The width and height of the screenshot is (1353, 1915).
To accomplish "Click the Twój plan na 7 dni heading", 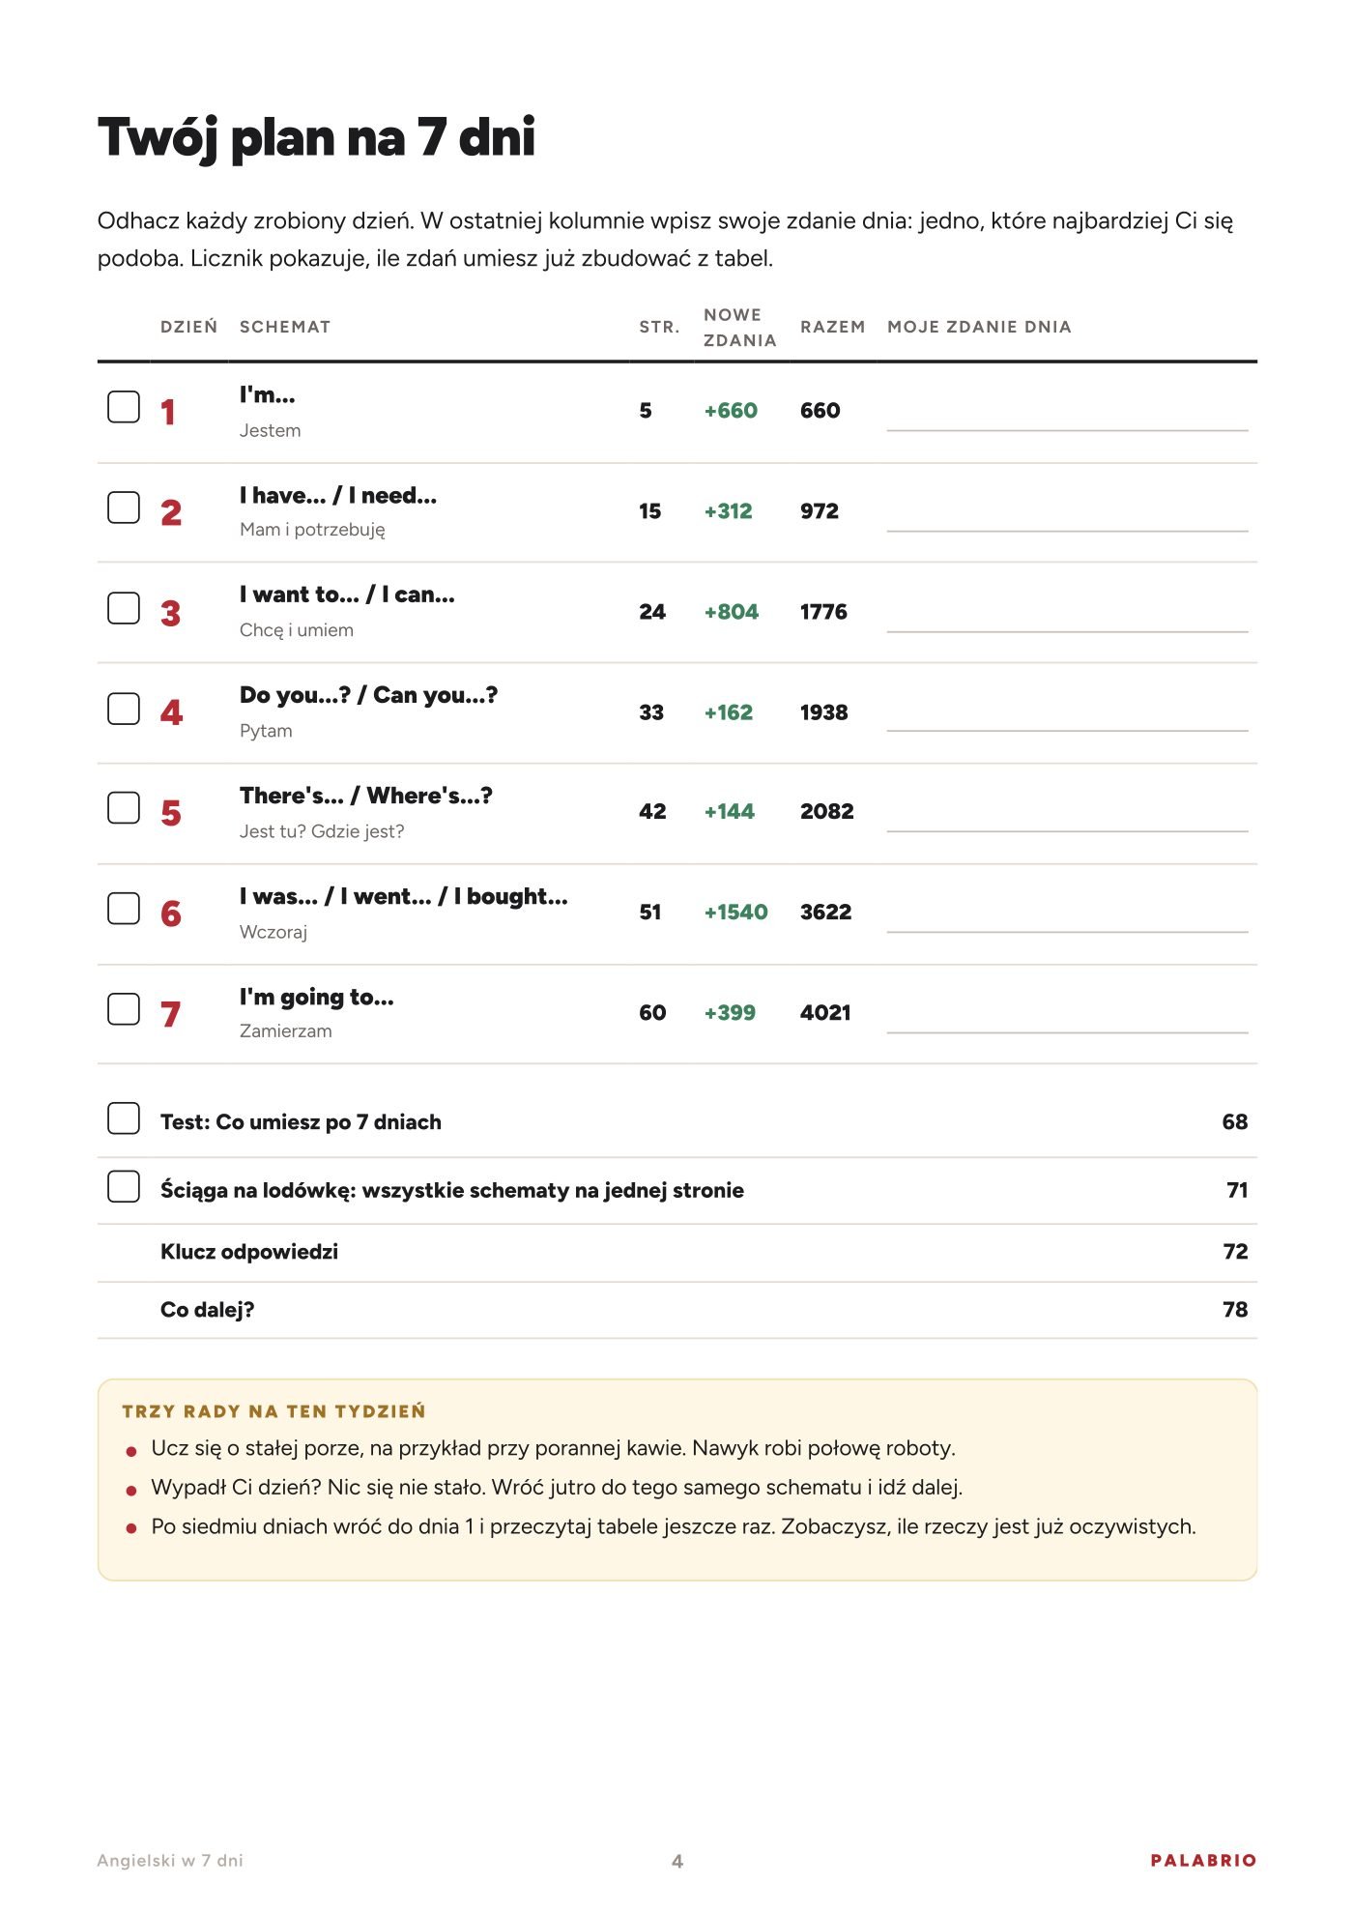I will point(316,137).
